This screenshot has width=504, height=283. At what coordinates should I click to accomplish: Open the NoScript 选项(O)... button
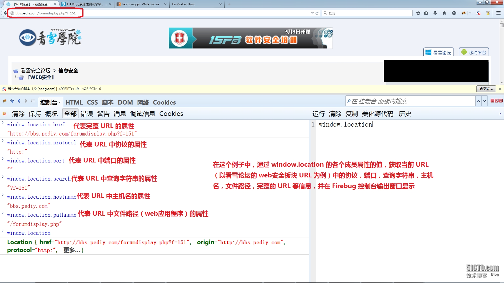pos(486,89)
